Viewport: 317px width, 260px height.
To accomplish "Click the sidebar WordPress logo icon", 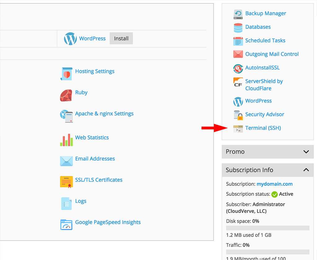I will click(238, 102).
